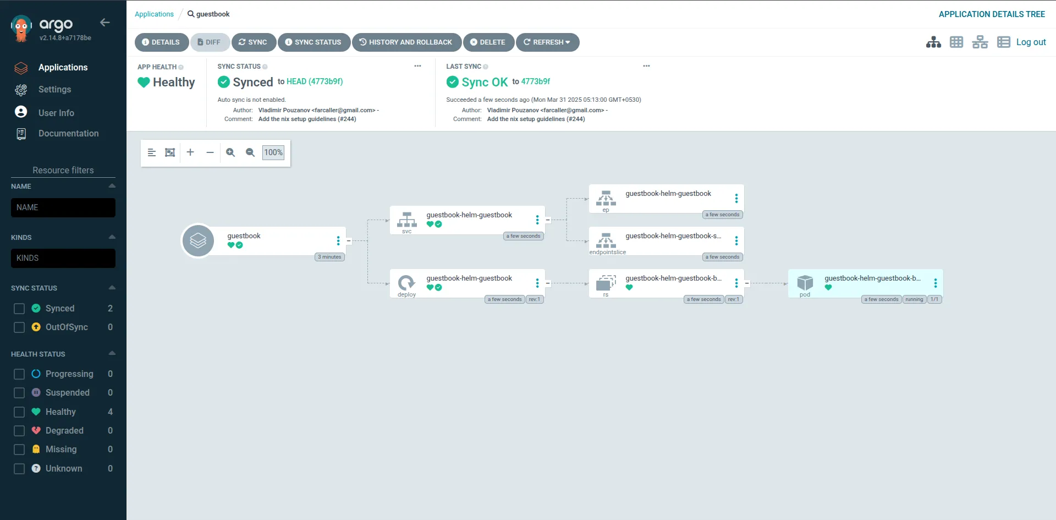Collapse children of svc node
This screenshot has width=1056, height=520.
pos(548,220)
